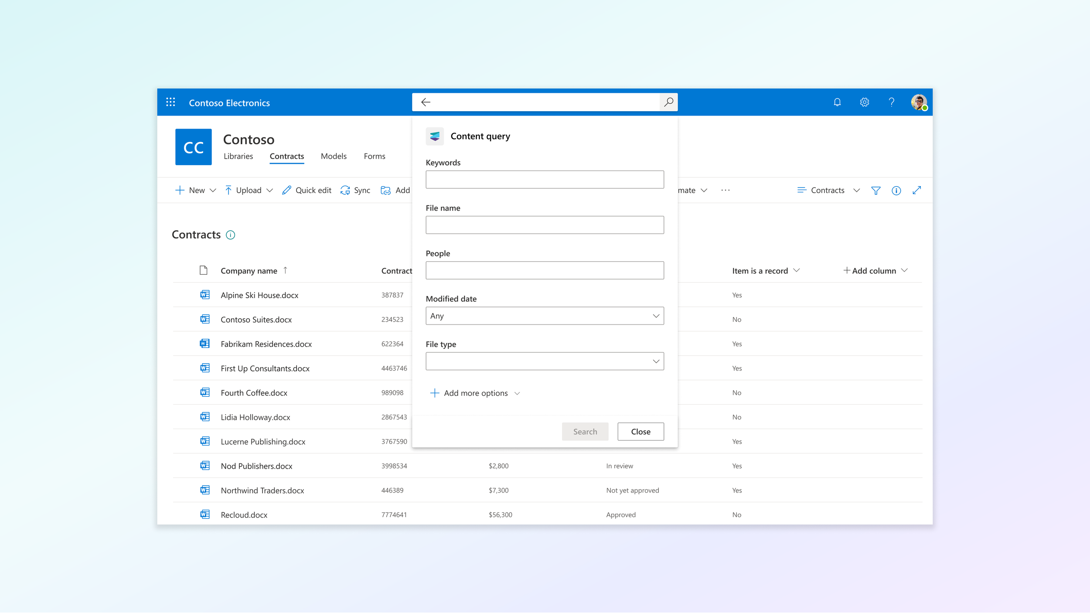Click Word icon for Northwind Traders
Screen dimensions: 1090x613
click(x=205, y=490)
